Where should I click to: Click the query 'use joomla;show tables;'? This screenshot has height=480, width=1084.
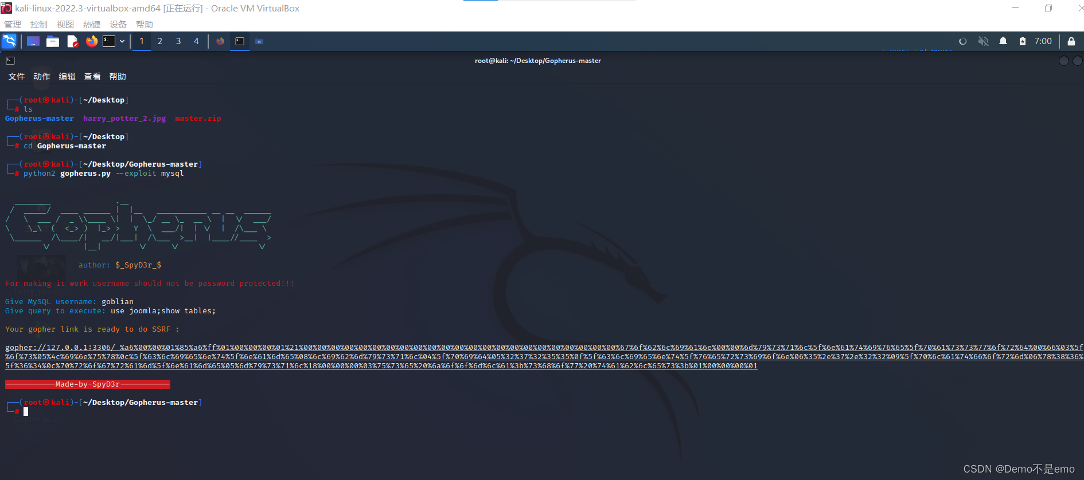tap(163, 311)
